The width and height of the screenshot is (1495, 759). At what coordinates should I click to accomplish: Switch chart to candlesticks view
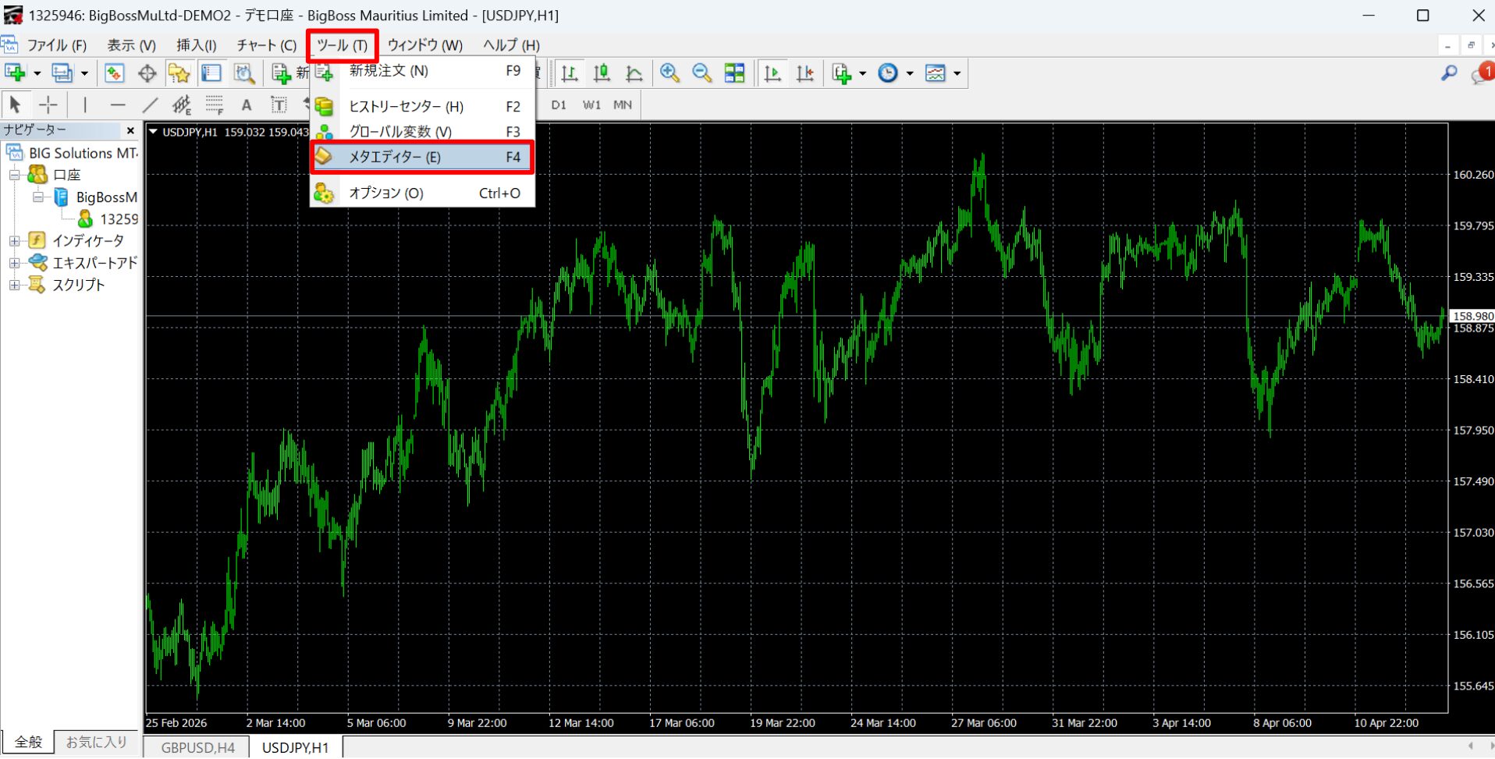pos(602,73)
